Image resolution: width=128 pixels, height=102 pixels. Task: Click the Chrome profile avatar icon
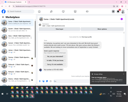click(122, 6)
